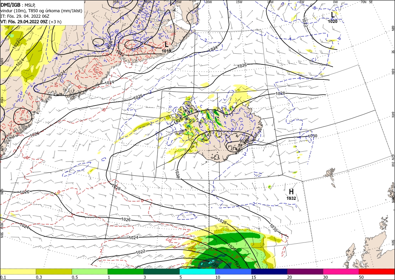Choose the blue 10–15 legend swatch
The height and width of the screenshot is (280, 395).
(x=233, y=271)
